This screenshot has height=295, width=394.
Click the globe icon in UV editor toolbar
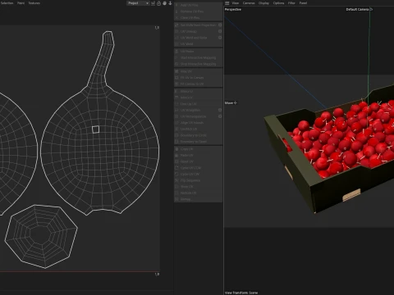pos(164,3)
